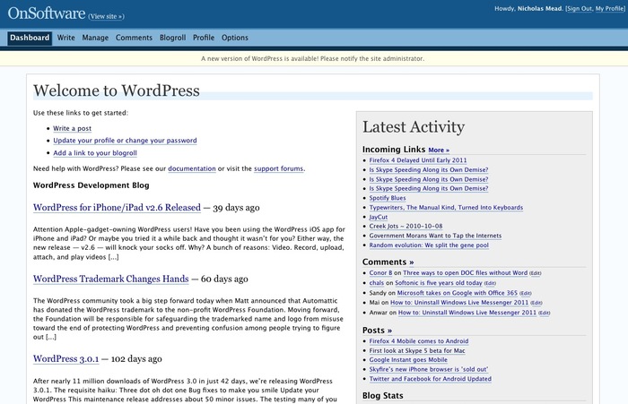Edit Anwar's comment
Image resolution: width=628 pixels, height=404 pixels.
545,313
